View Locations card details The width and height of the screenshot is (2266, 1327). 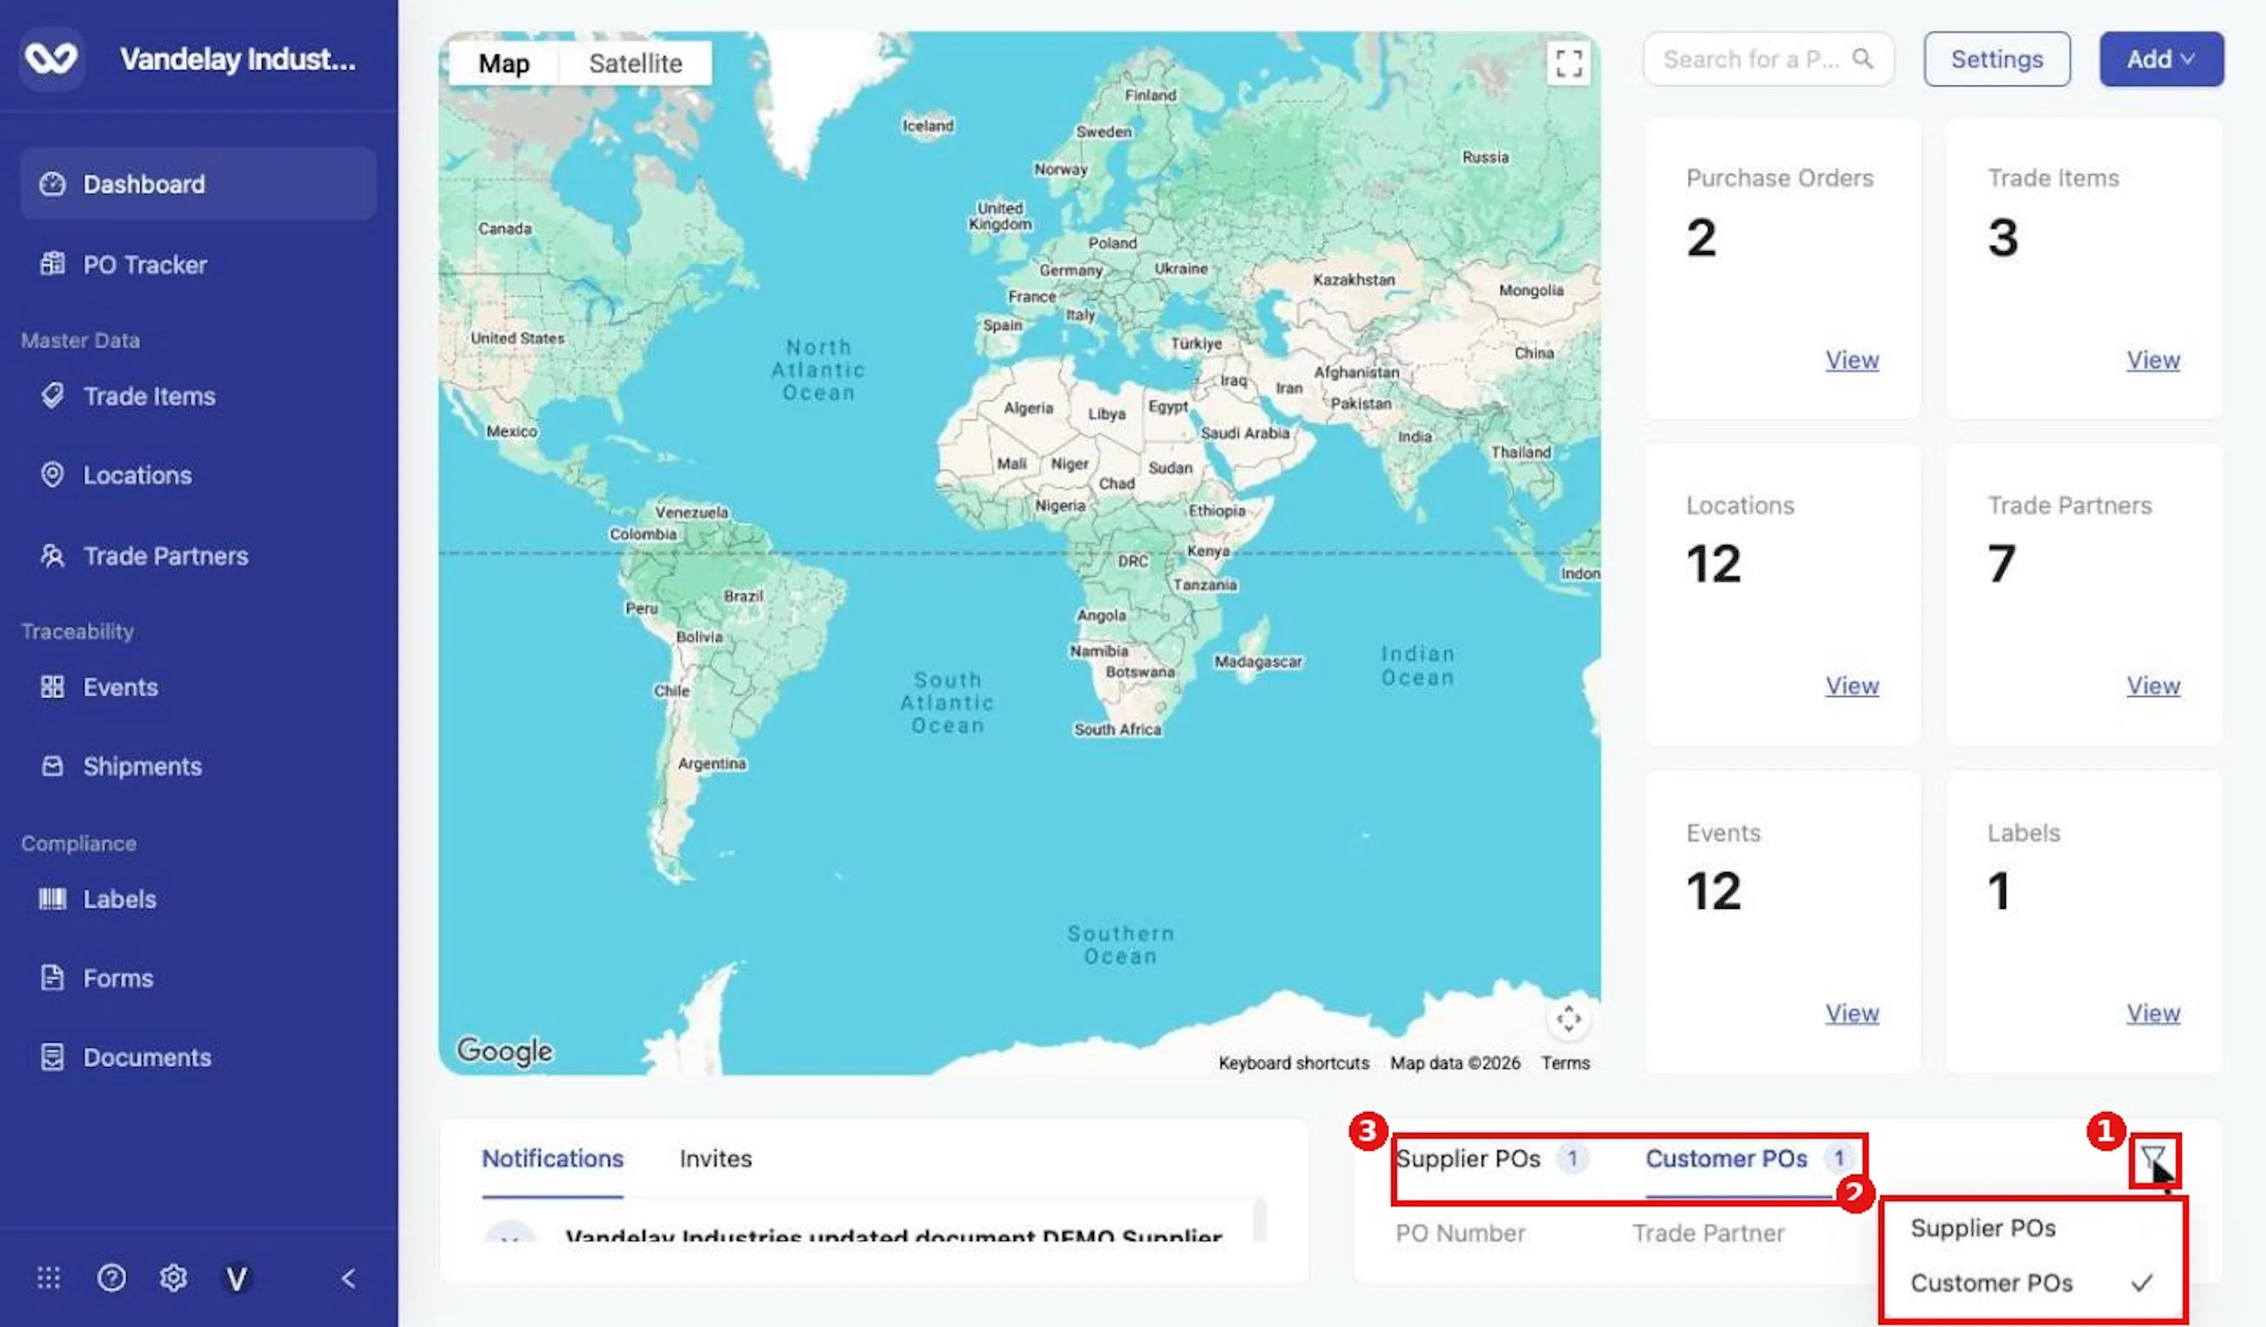coord(1852,687)
